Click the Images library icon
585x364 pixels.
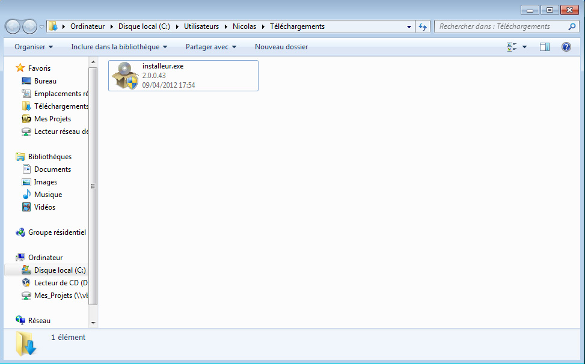26,182
